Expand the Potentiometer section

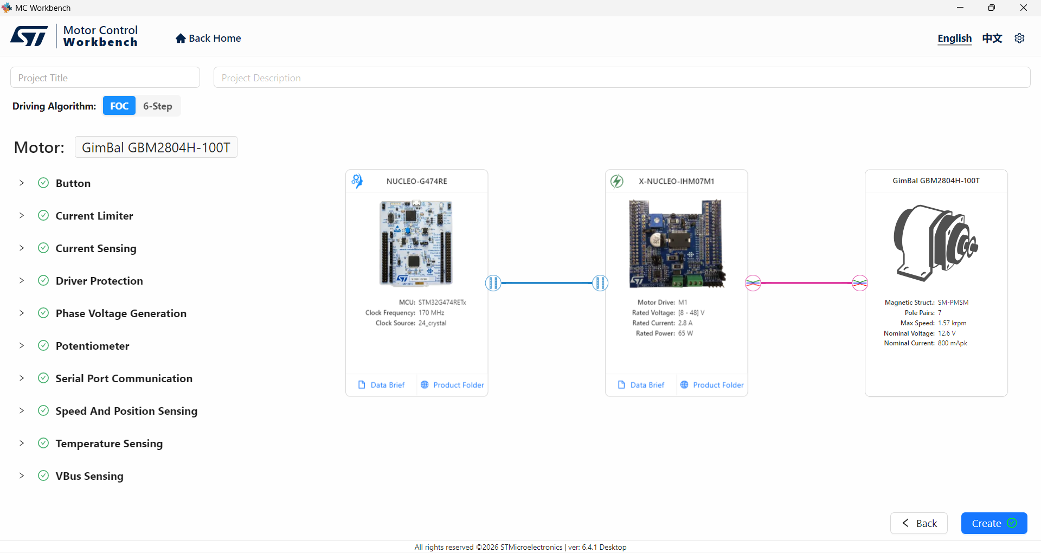click(22, 346)
